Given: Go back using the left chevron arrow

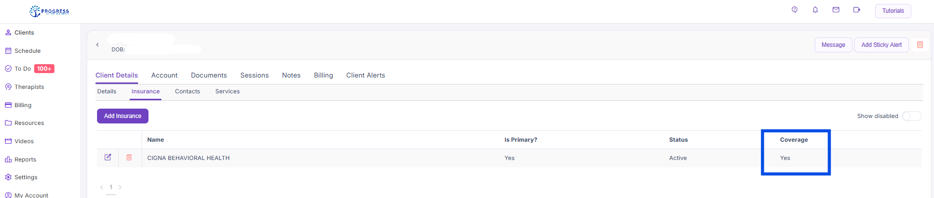Looking at the screenshot, I should (98, 45).
